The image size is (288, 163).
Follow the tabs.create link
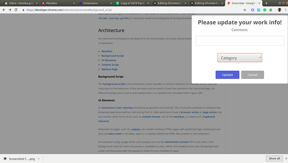point(115,134)
